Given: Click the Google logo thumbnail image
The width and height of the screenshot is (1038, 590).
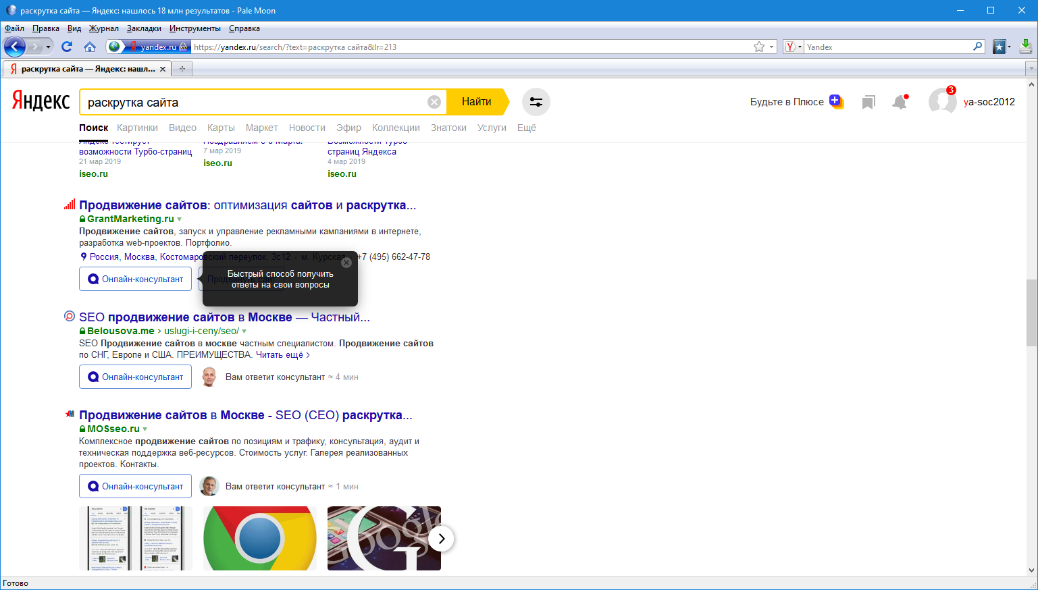Looking at the screenshot, I should (x=384, y=539).
